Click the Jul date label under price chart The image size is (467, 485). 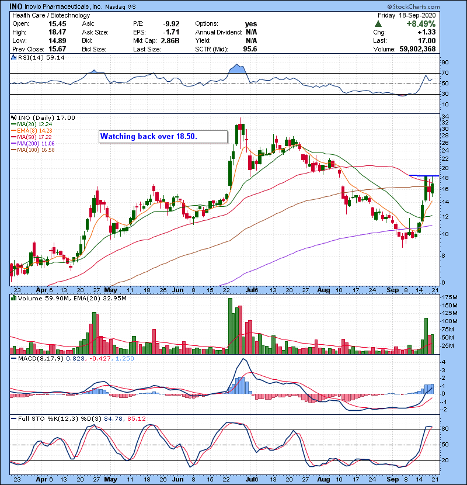(250, 290)
